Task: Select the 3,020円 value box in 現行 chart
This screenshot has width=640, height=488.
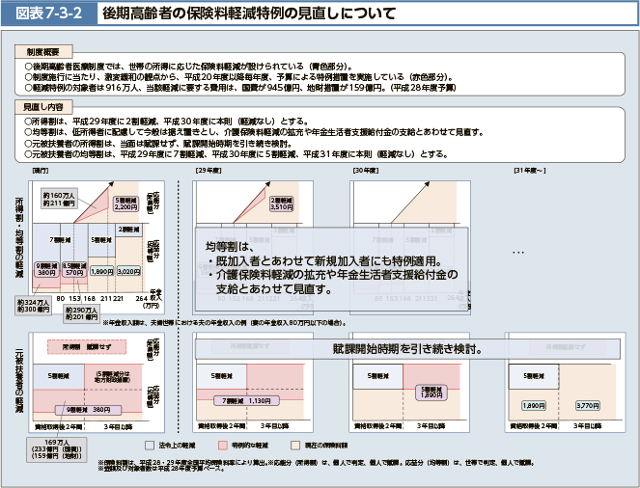Action: click(128, 272)
